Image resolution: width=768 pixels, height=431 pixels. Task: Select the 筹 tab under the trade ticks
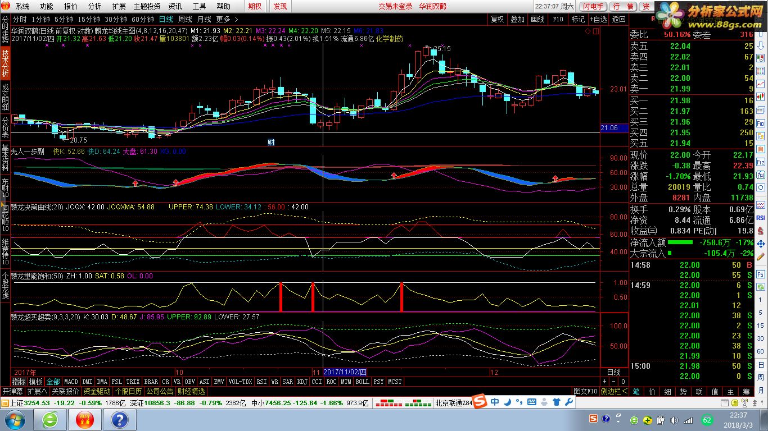pos(746,391)
